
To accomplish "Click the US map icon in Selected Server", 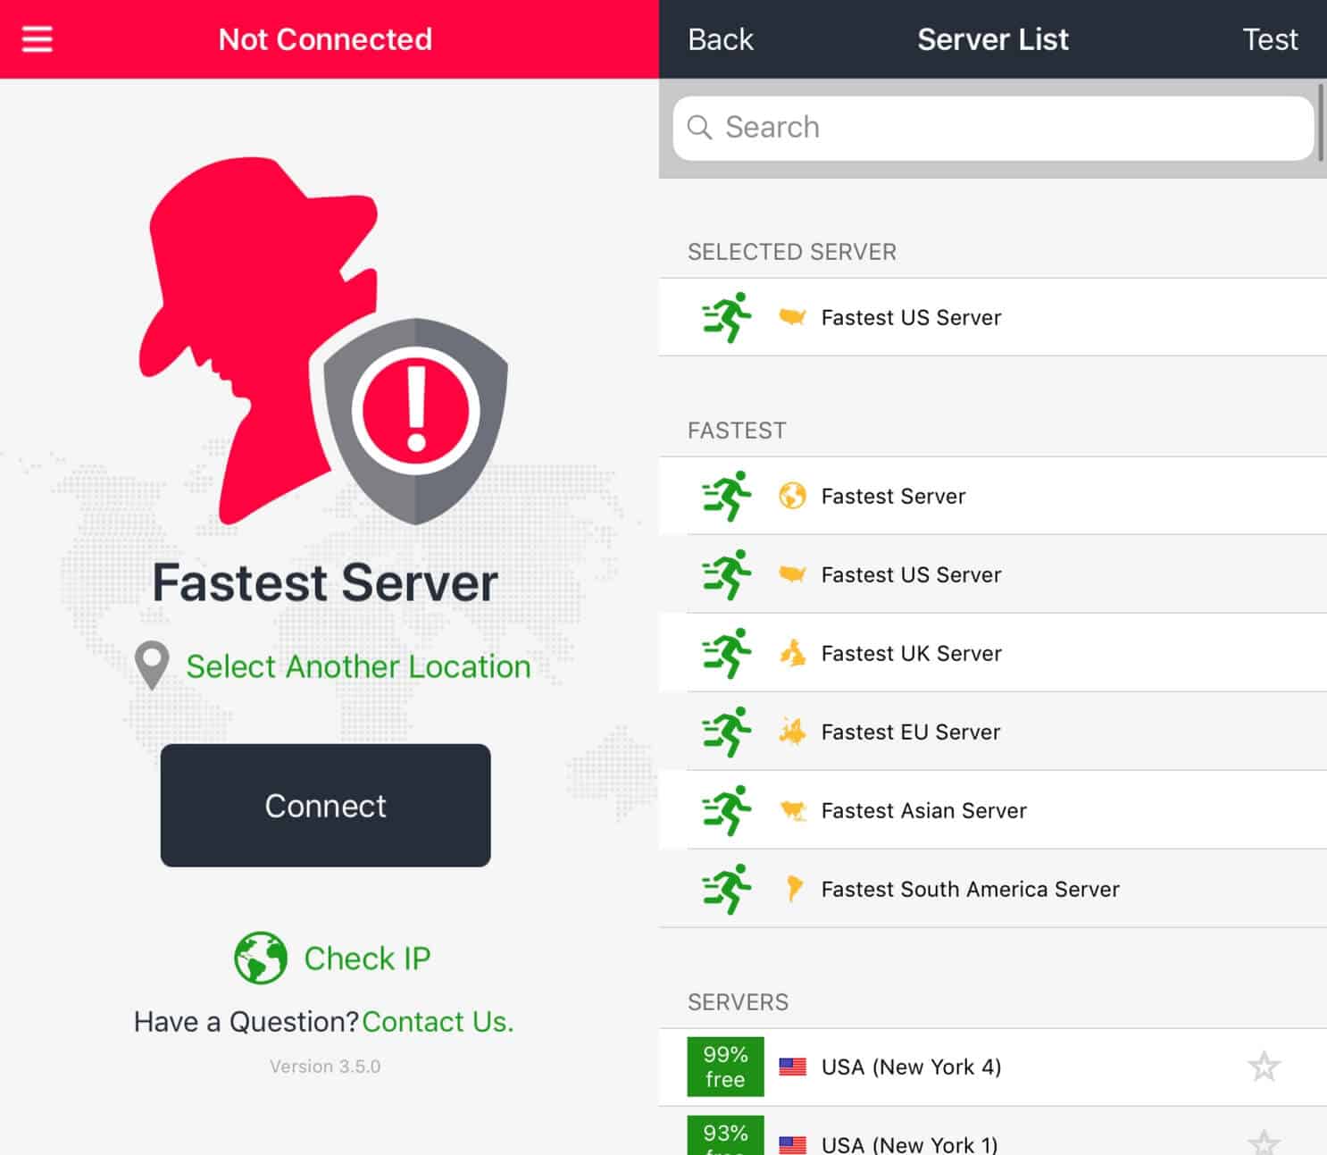I will point(792,317).
